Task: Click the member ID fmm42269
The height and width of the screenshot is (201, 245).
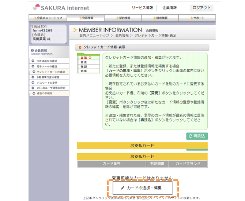Action: click(x=42, y=30)
